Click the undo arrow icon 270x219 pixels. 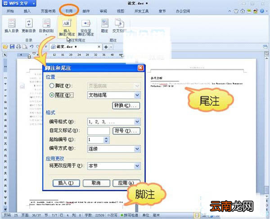point(31,47)
